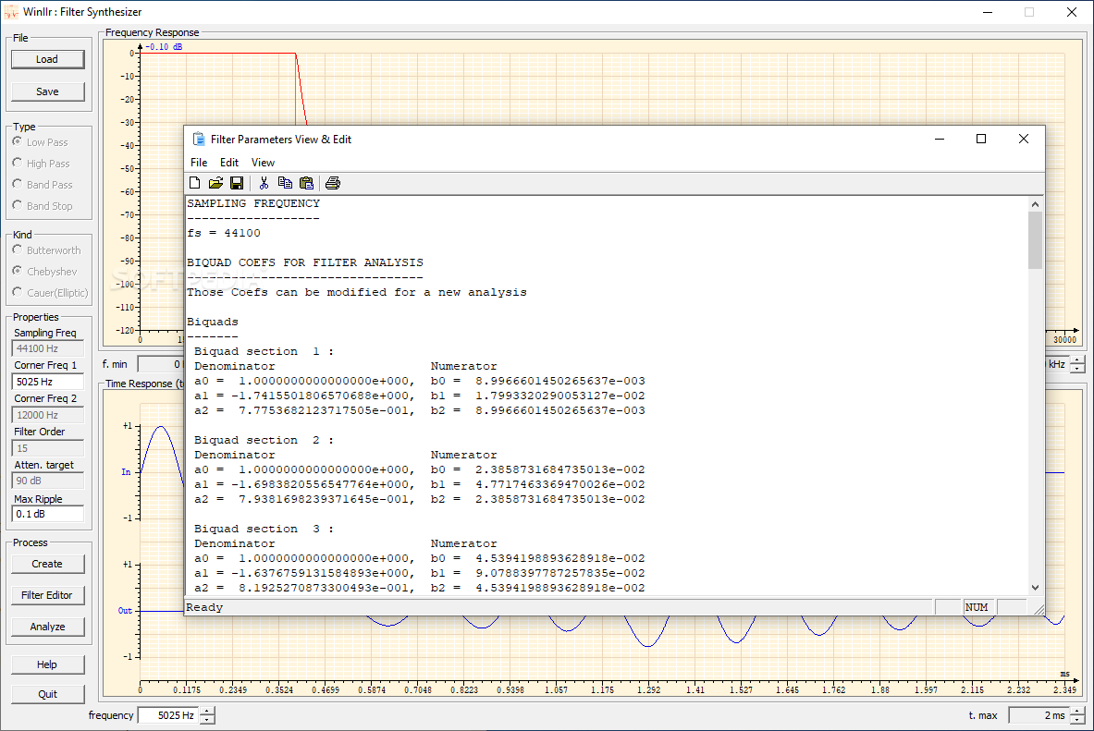The height and width of the screenshot is (731, 1094).
Task: Click the Atten. target field
Action: click(48, 481)
